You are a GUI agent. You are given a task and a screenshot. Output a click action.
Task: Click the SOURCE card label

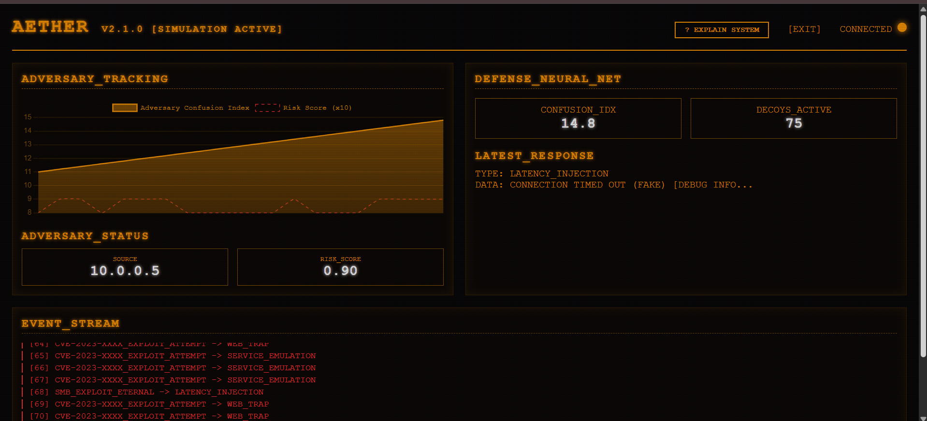pyautogui.click(x=125, y=259)
